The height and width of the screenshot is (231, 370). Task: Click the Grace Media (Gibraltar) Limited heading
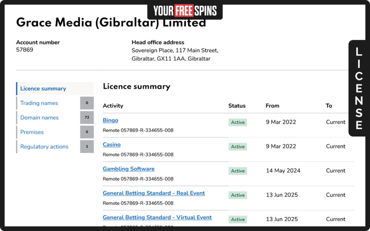(x=111, y=22)
